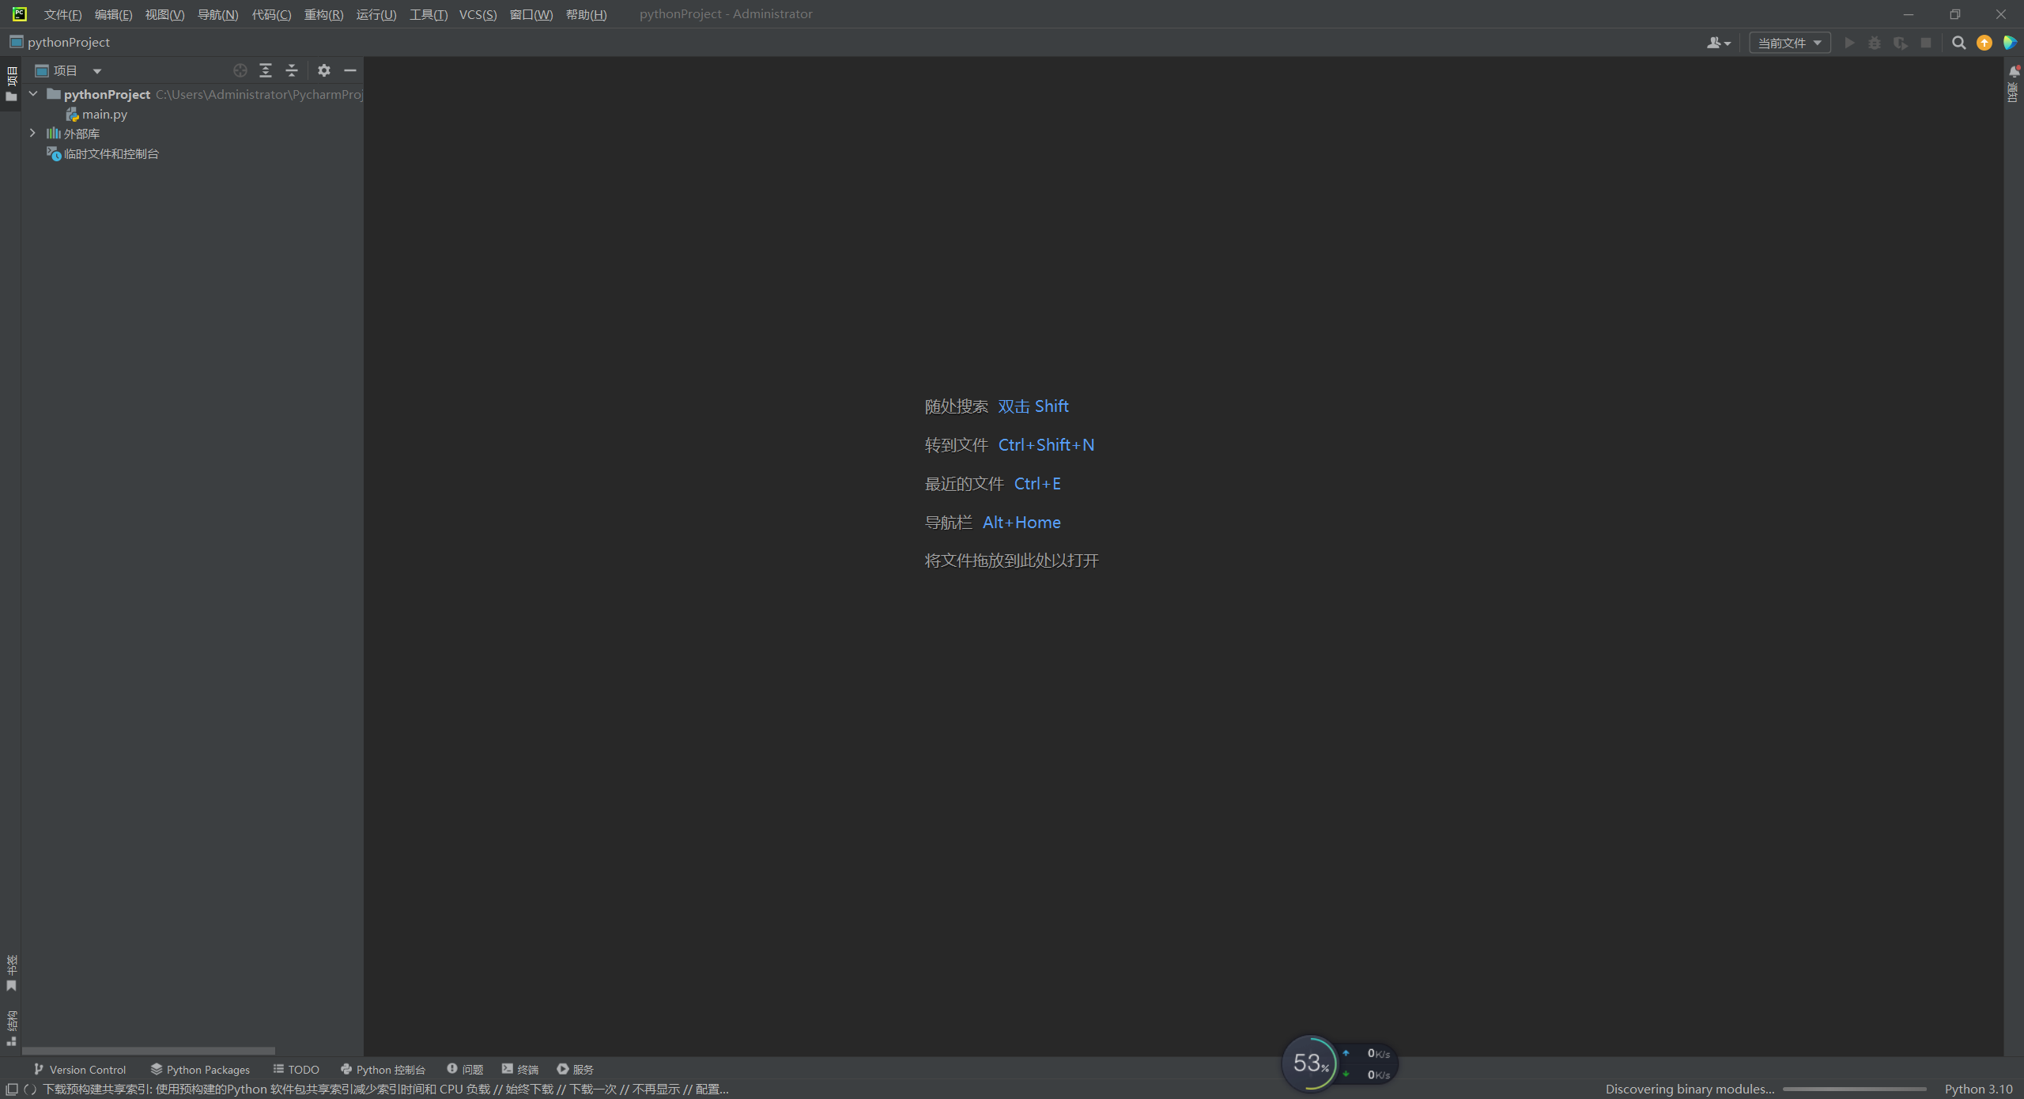The width and height of the screenshot is (2024, 1099).
Task: Open the 当前文件 run configuration dropdown
Action: pos(1788,43)
